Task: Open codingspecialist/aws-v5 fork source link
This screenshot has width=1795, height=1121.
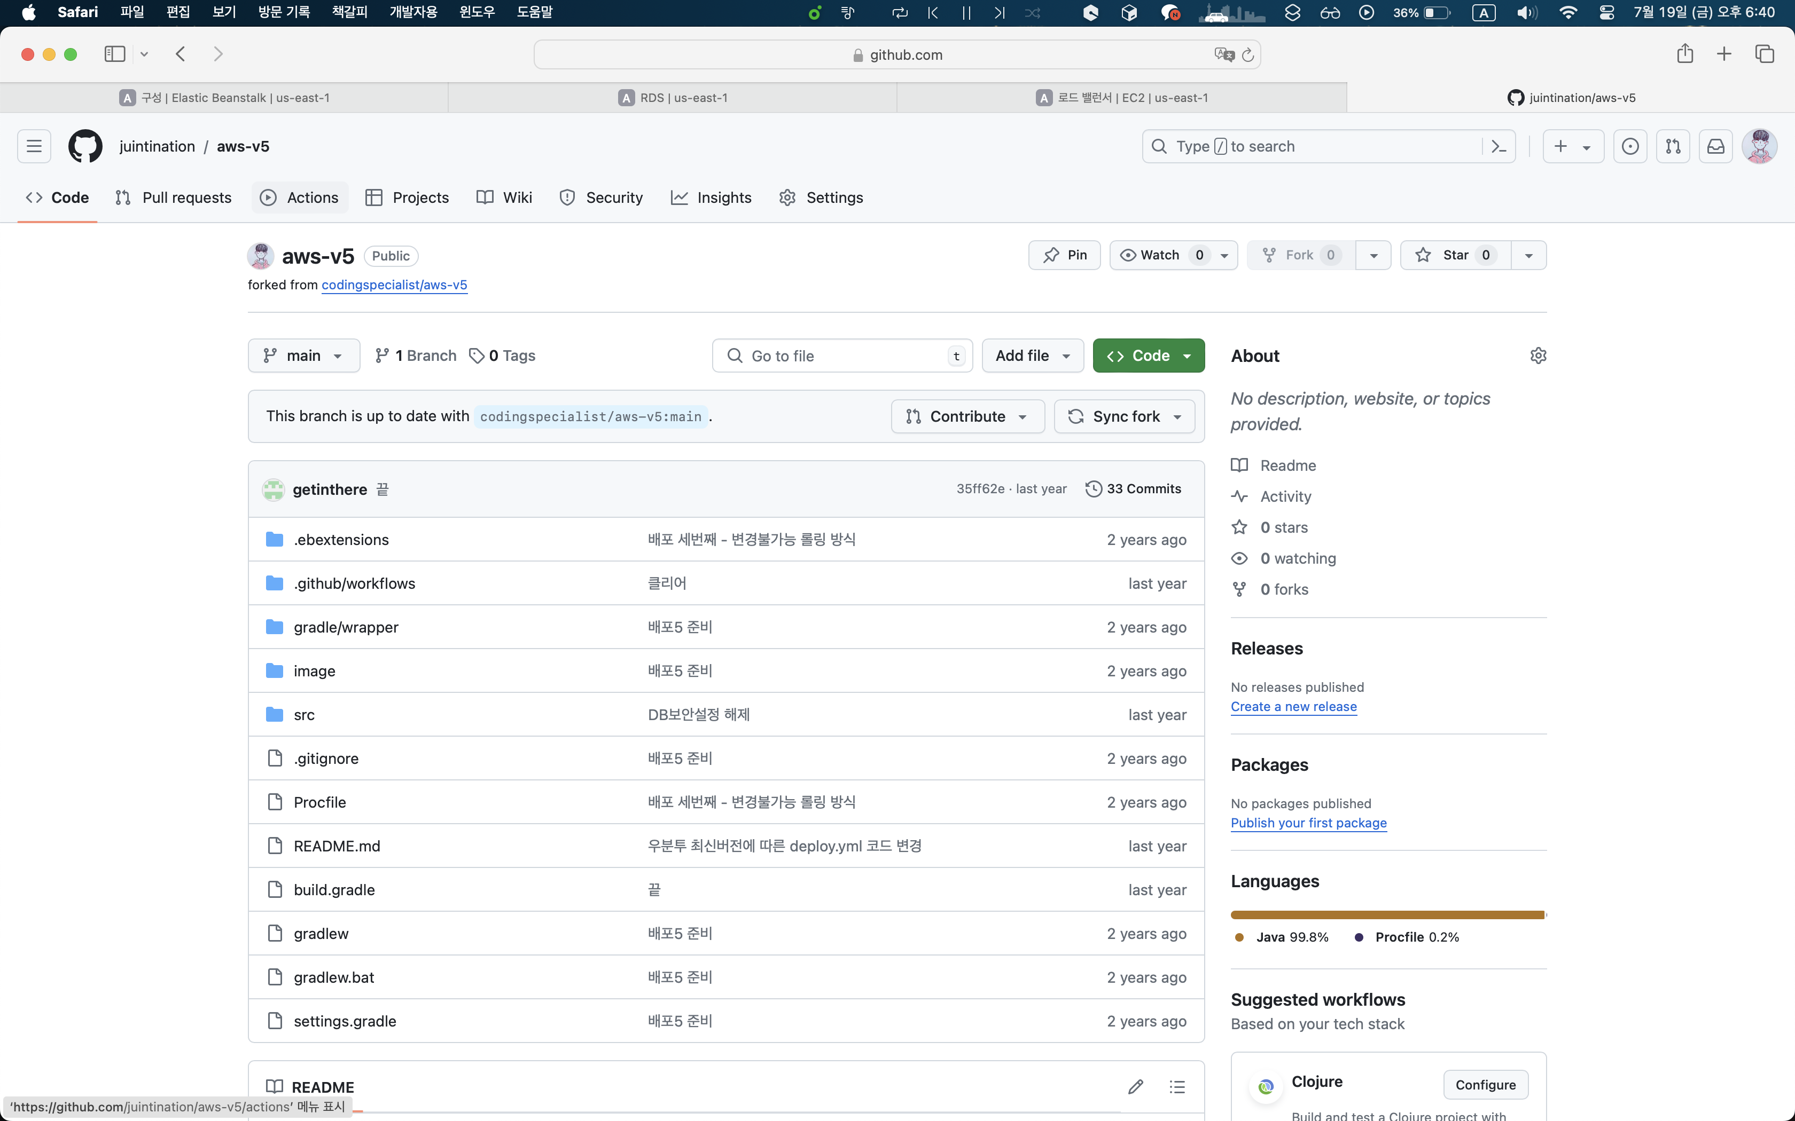Action: pyautogui.click(x=394, y=285)
